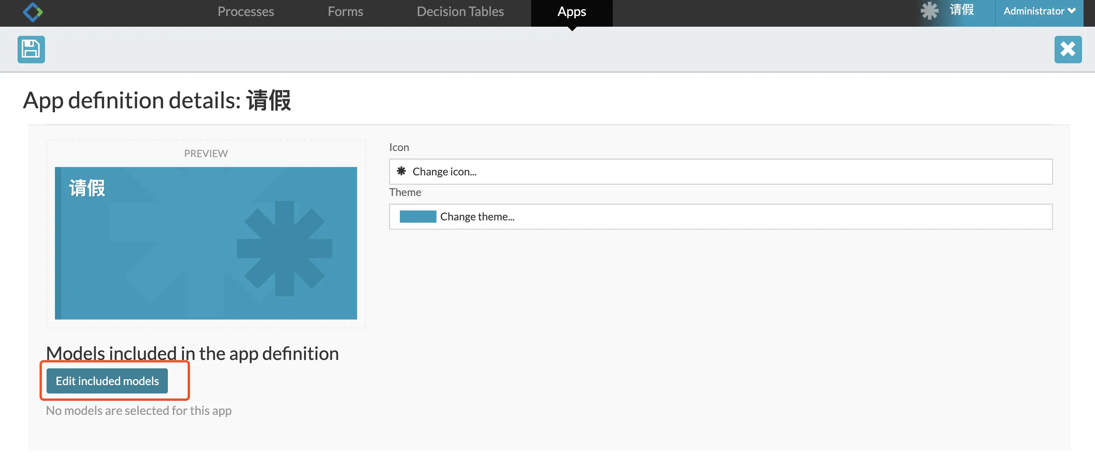Click the small asterisk icon beside Change icon
This screenshot has width=1095, height=469.
pos(401,171)
